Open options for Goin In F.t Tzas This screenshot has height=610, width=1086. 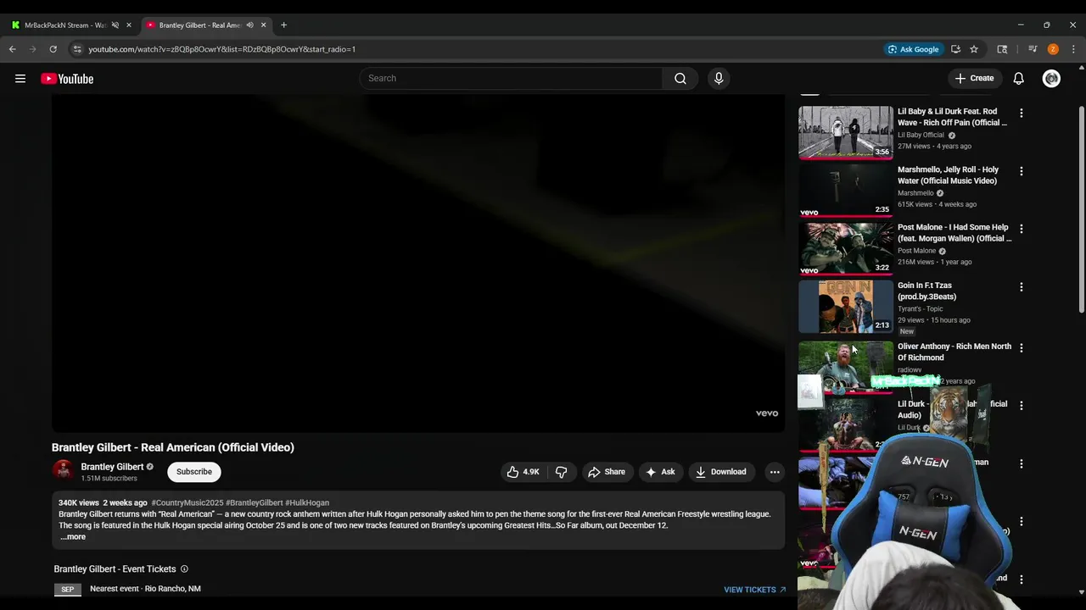[x=1022, y=287]
